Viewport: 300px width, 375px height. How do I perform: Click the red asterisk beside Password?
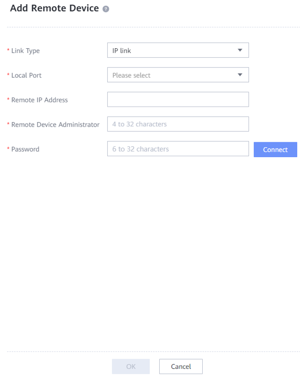[x=8, y=150]
